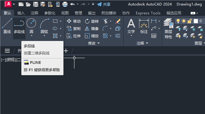The image size is (205, 114).
Task: Select the Arc (圆弧) tool
Action: coord(44,26)
